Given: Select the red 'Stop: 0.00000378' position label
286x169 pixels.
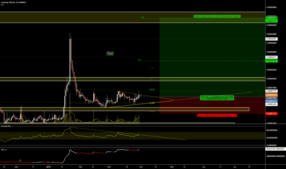Looking at the screenshot, I should point(217,115).
